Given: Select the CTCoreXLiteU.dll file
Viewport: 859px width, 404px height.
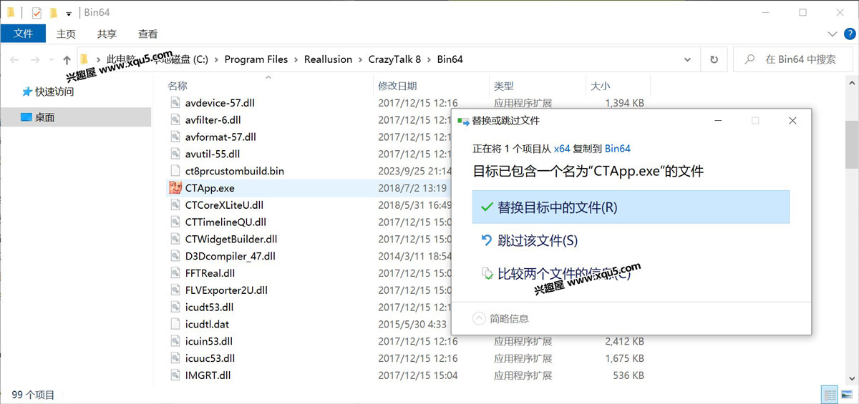Looking at the screenshot, I should pyautogui.click(x=224, y=205).
